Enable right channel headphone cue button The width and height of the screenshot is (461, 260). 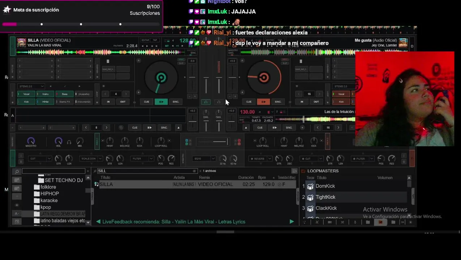[x=219, y=102]
